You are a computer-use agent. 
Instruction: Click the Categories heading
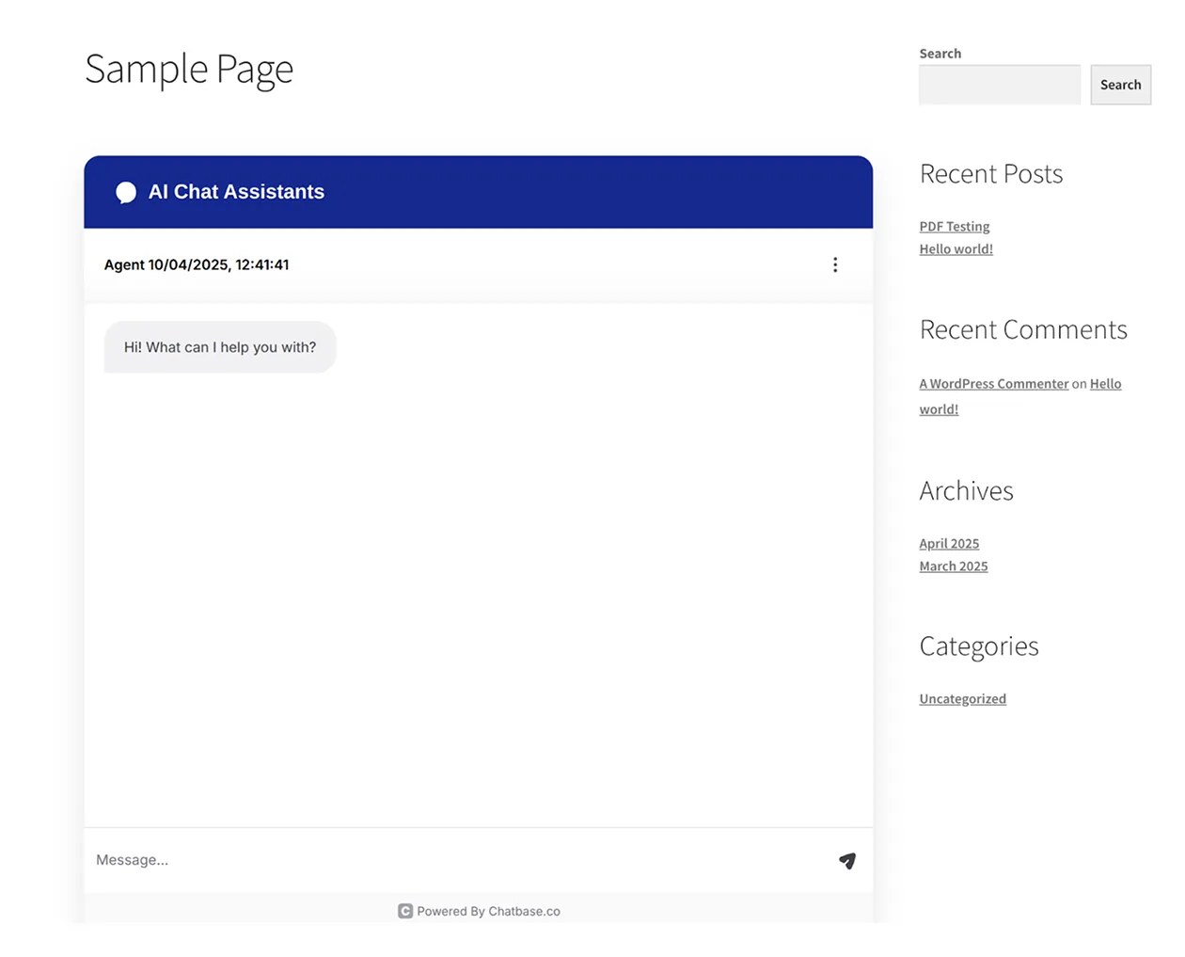pyautogui.click(x=979, y=646)
